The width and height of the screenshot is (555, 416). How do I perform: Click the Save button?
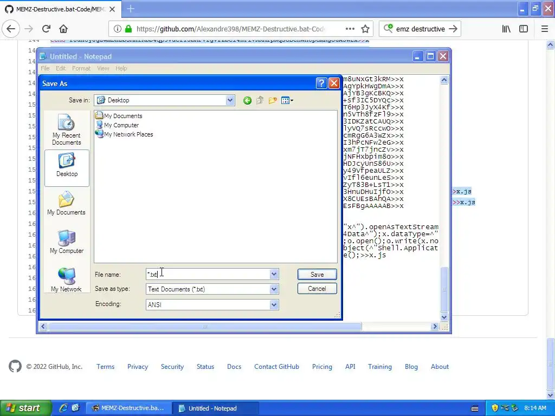pos(317,275)
